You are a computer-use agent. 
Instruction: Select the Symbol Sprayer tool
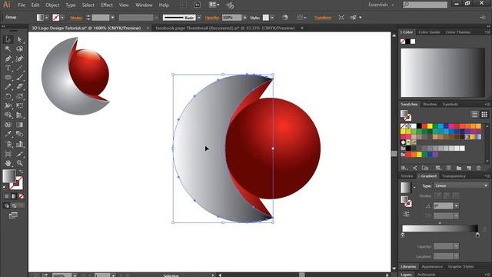click(8, 144)
